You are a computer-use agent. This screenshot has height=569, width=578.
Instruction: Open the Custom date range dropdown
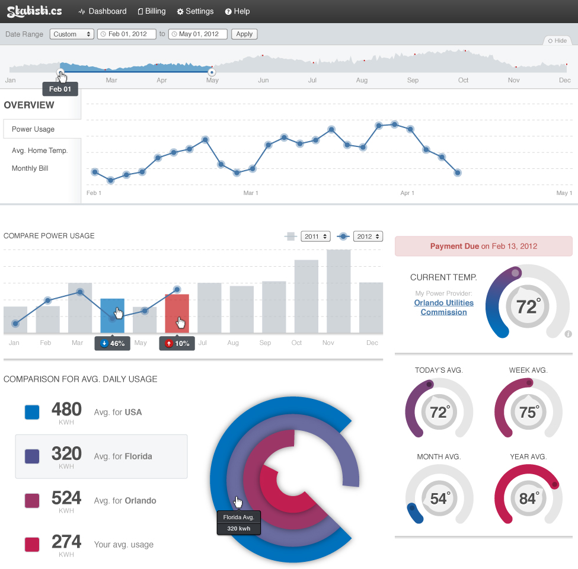pyautogui.click(x=72, y=34)
